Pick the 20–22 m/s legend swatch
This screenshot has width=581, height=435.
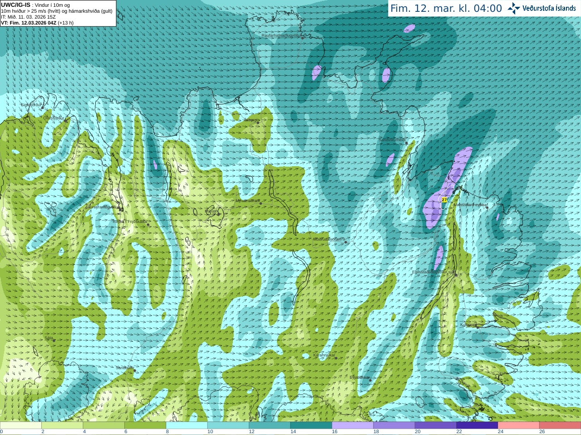tap(436, 425)
